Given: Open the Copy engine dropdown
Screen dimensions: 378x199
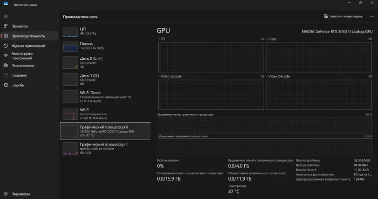Looking at the screenshot, I should (271, 39).
